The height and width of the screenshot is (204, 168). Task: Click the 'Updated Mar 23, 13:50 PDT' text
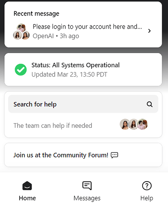[69, 75]
